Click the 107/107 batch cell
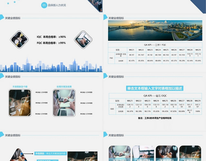Screen dimensions: 206x161 click(x=198, y=106)
